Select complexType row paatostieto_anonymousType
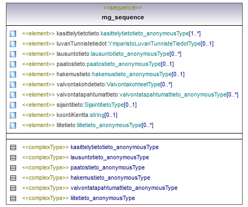 [x=83, y=168]
